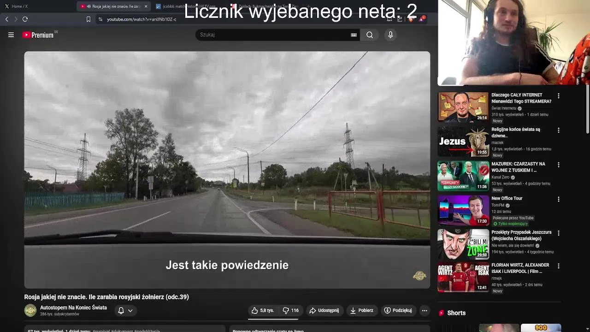
Task: Open options for Religijne końce świata video
Action: click(559, 130)
